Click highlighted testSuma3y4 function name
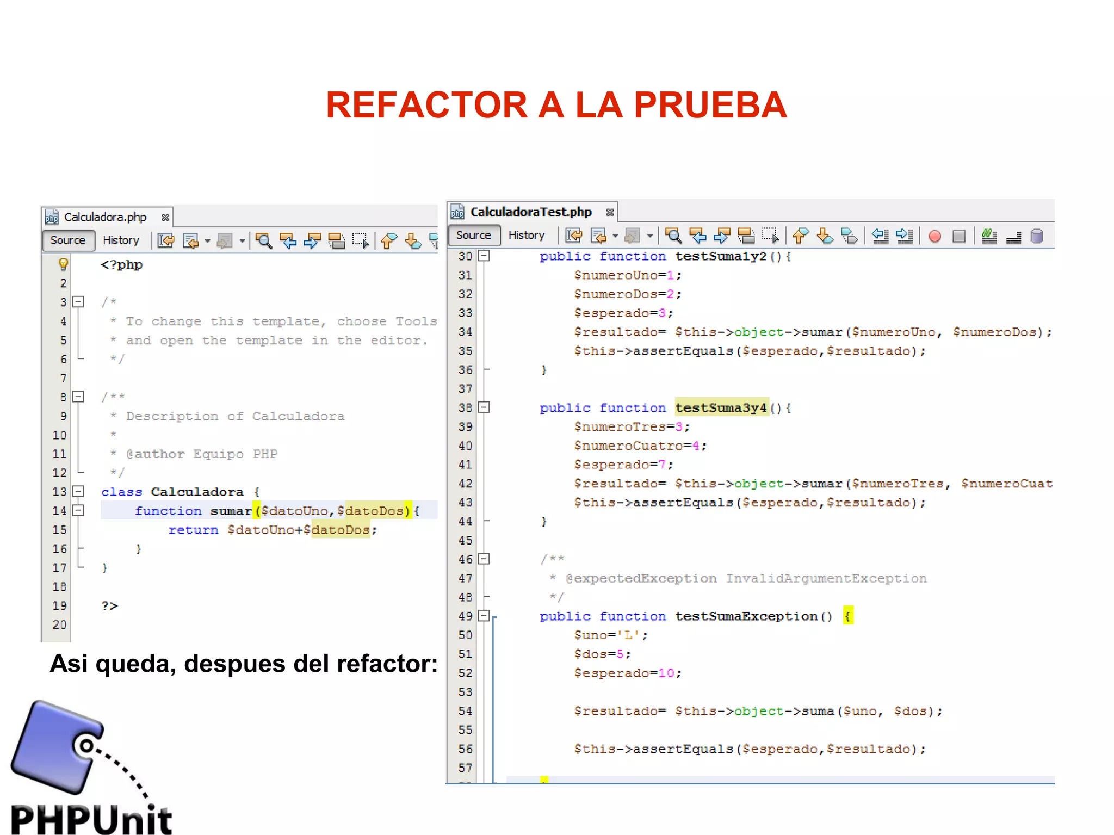The image size is (1114, 835). coord(721,407)
